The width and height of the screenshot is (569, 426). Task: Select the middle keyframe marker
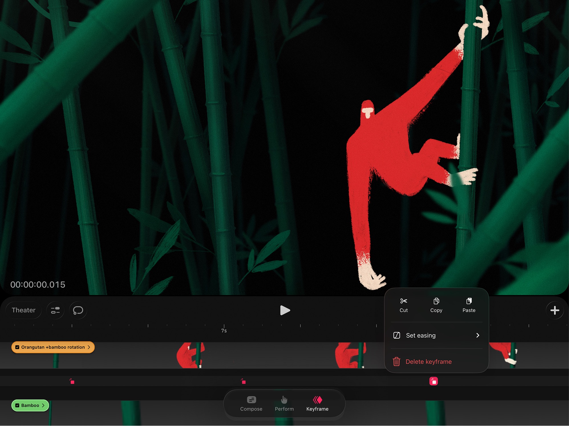pyautogui.click(x=243, y=382)
